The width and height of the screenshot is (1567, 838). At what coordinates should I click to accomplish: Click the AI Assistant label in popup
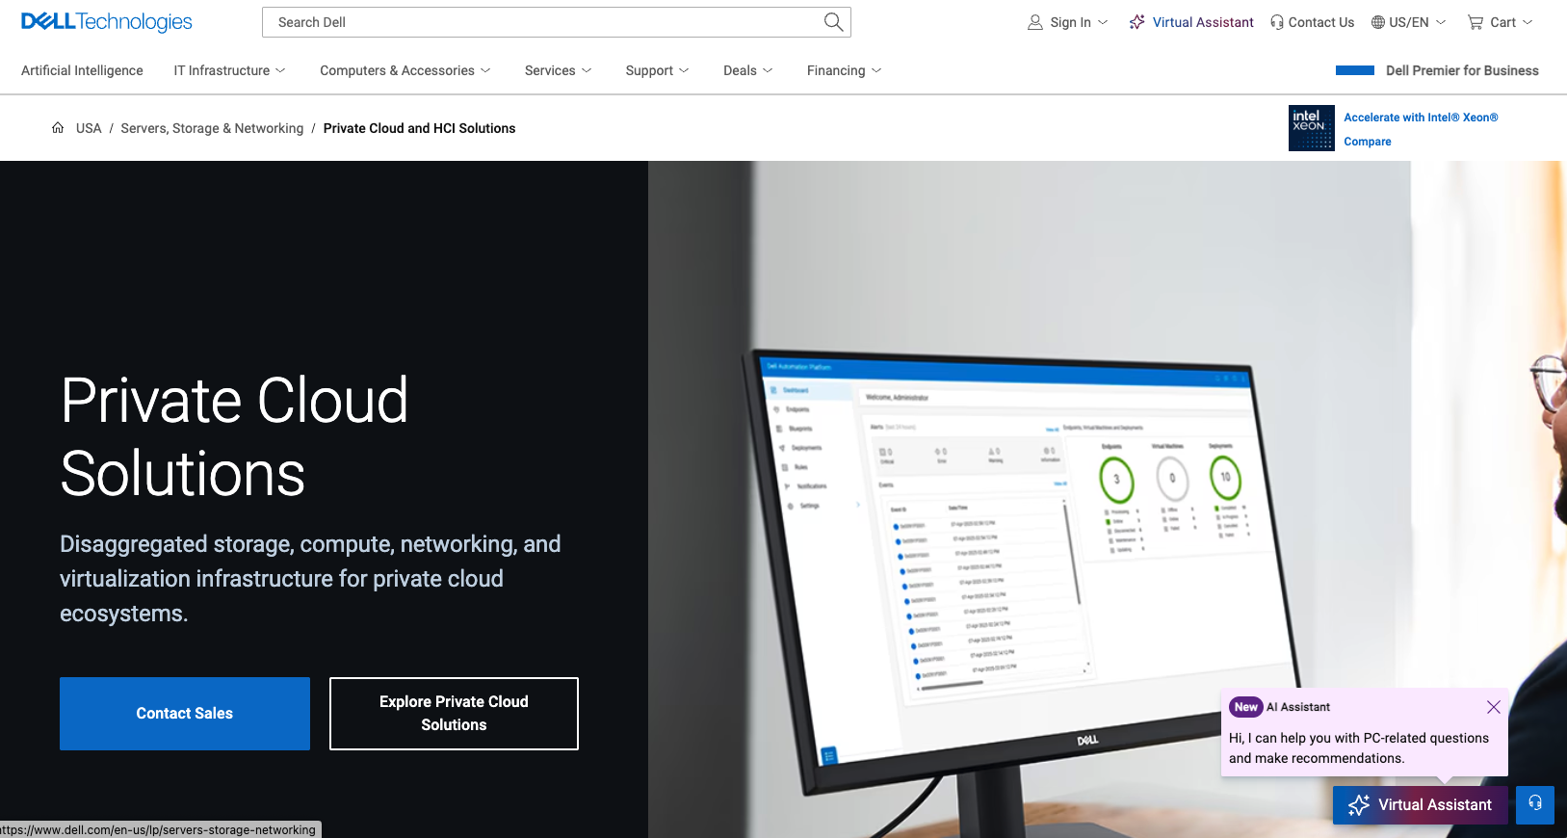coord(1298,707)
